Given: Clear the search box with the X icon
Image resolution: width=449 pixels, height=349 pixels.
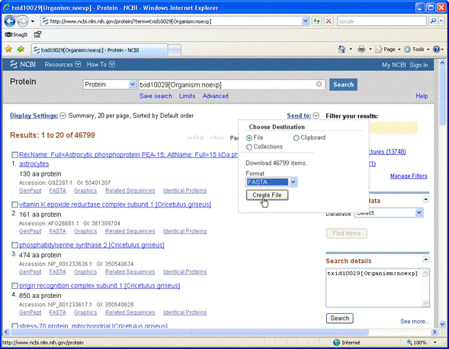Looking at the screenshot, I should (319, 84).
